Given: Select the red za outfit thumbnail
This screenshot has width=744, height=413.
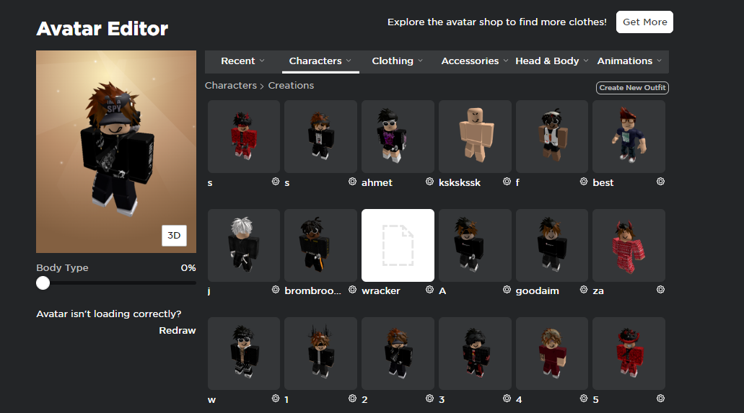Looking at the screenshot, I should (629, 245).
